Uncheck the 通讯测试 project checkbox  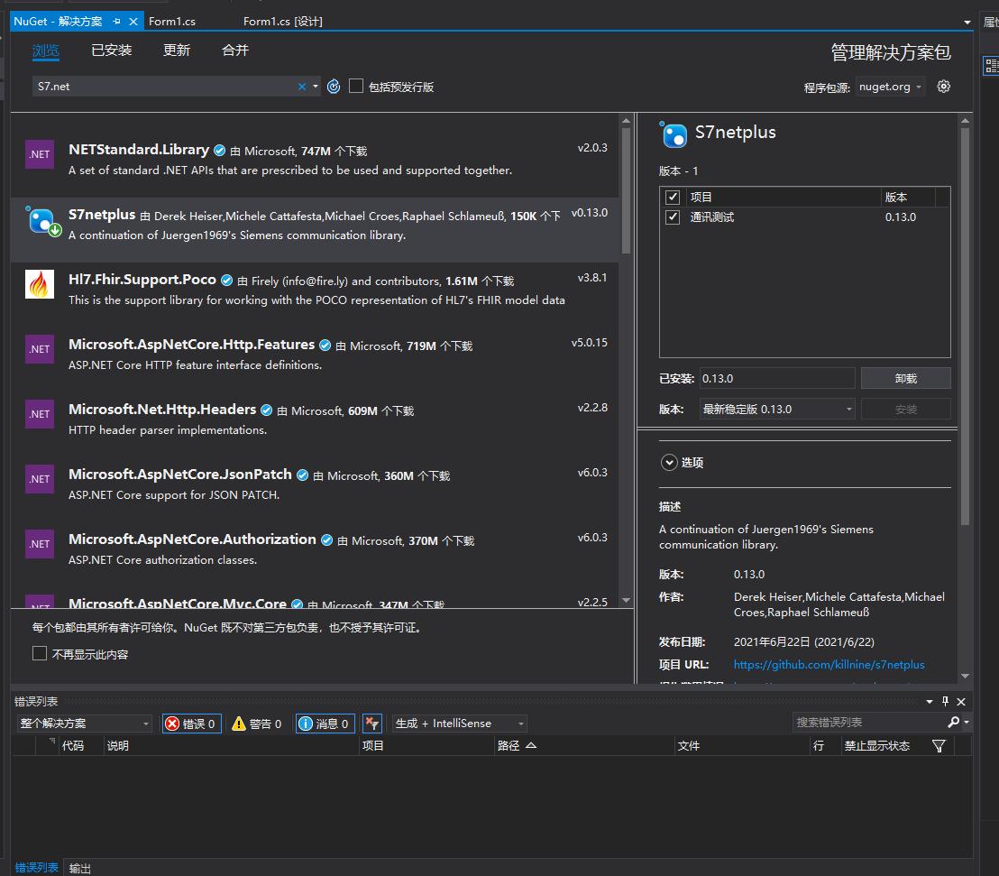click(x=672, y=217)
